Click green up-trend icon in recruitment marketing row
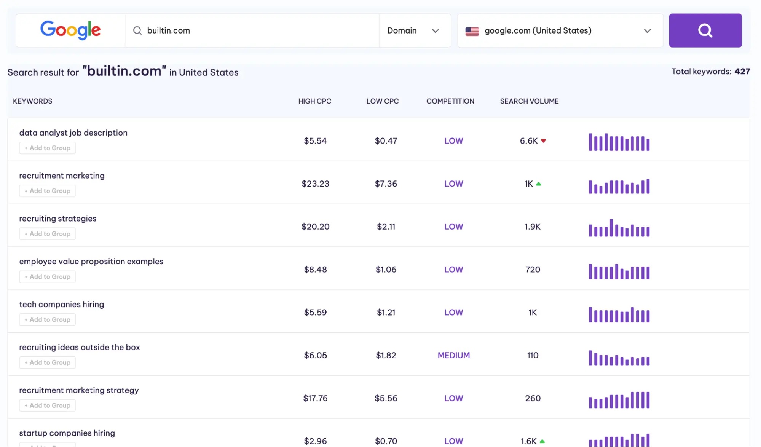The width and height of the screenshot is (761, 447). tap(538, 184)
